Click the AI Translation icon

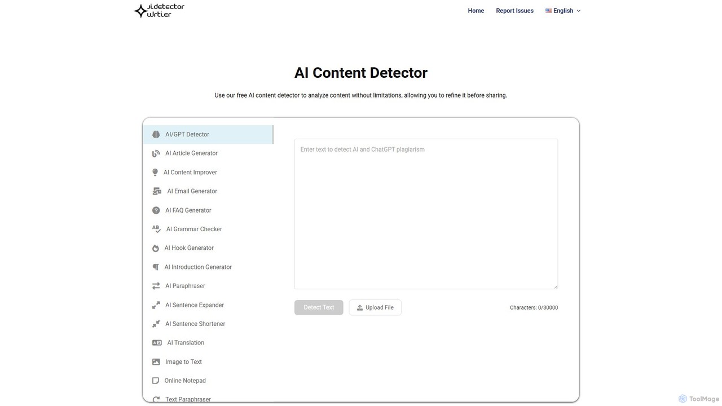coord(157,343)
